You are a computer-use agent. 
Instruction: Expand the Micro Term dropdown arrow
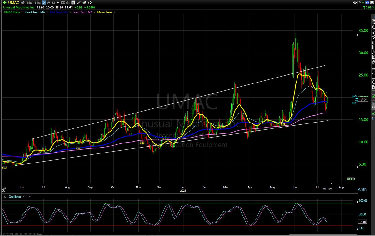[115, 12]
